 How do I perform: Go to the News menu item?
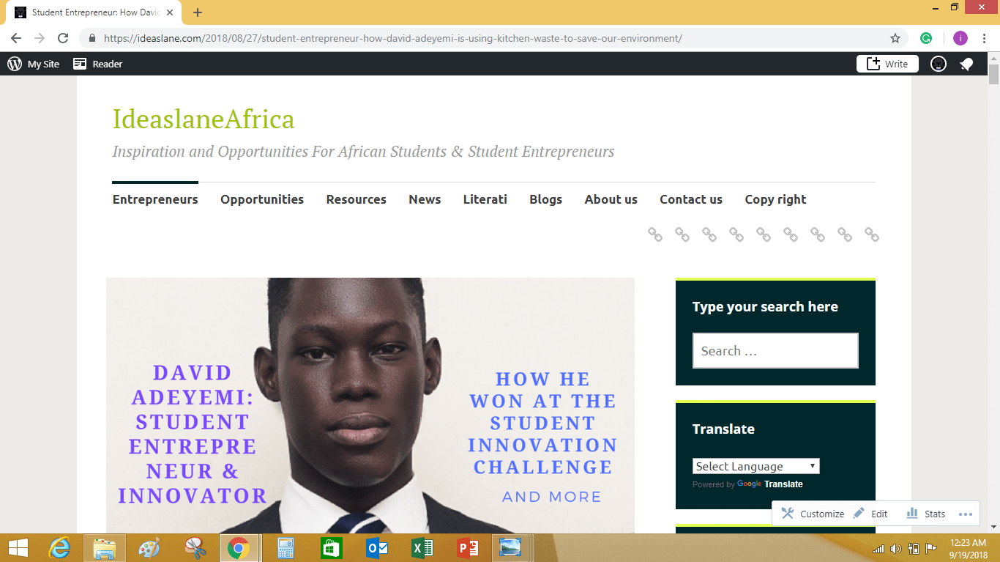click(x=425, y=199)
